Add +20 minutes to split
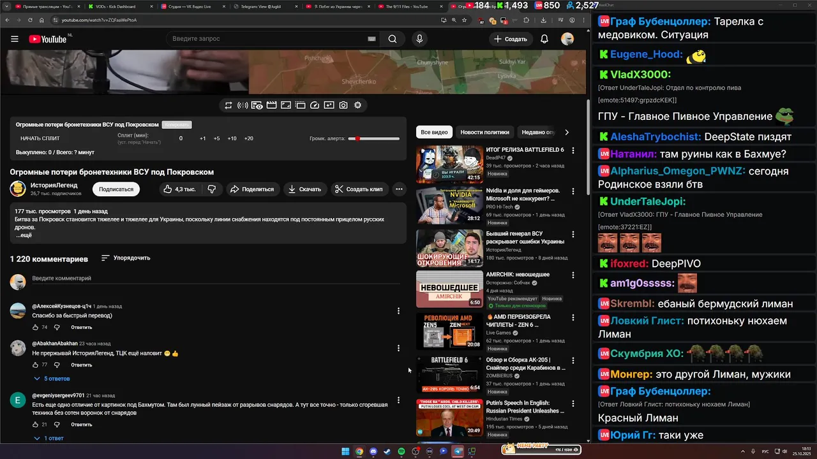Viewport: 817px width, 459px height. coord(248,138)
